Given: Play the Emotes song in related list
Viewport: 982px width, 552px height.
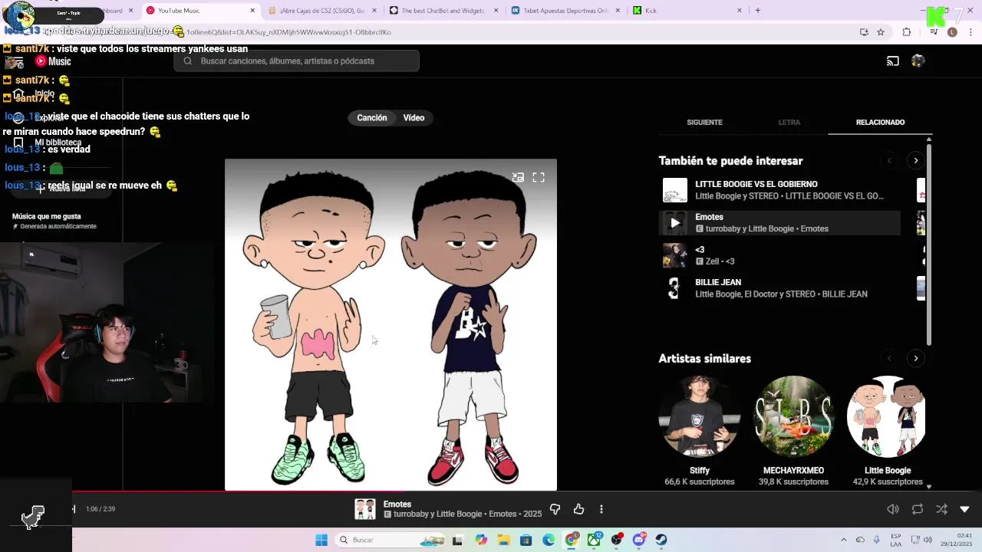Looking at the screenshot, I should (675, 223).
